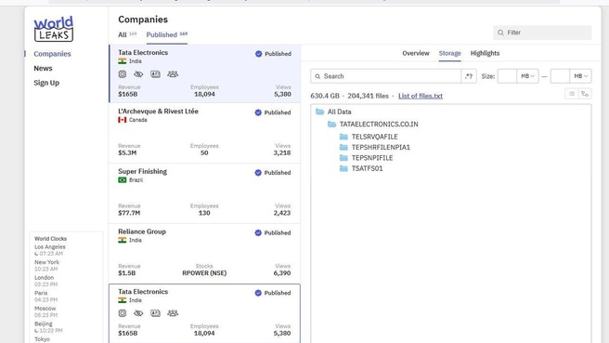Click the 204,341 files count text
Screen dimensions: 609x343
368,96
